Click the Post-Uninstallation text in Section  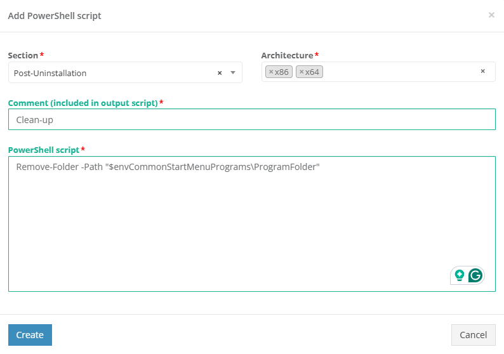[50, 73]
